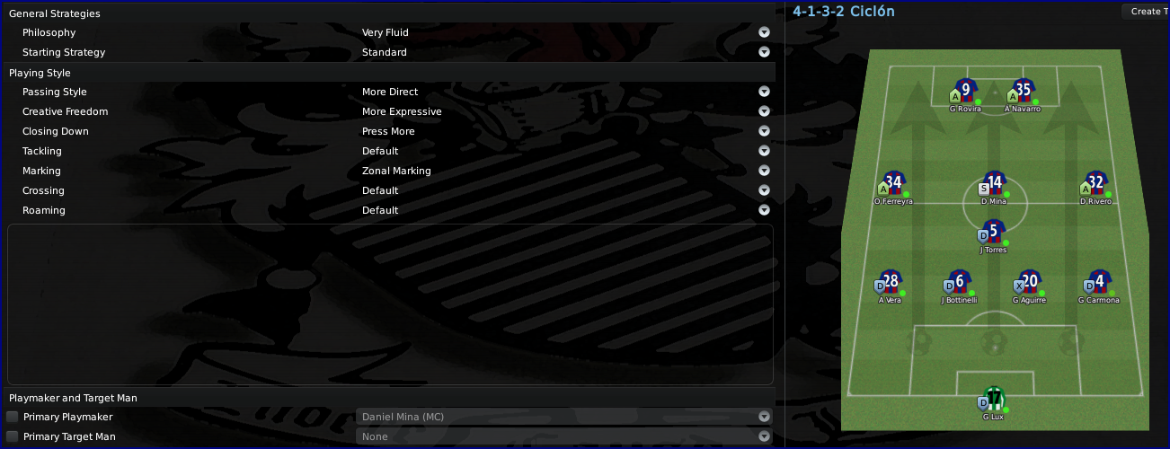Click the Create button at top right
The width and height of the screenshot is (1170, 449).
[1145, 12]
